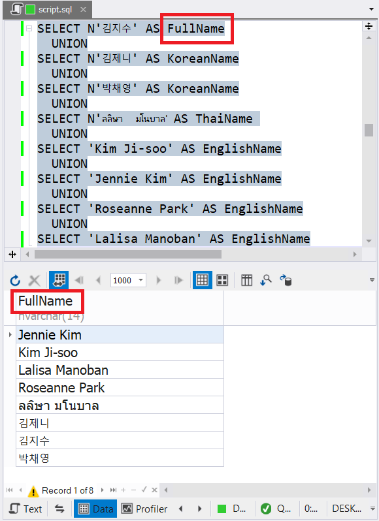The width and height of the screenshot is (379, 521).
Task: Open the document list dropdown arrow at tab bar
Action: 371,9
